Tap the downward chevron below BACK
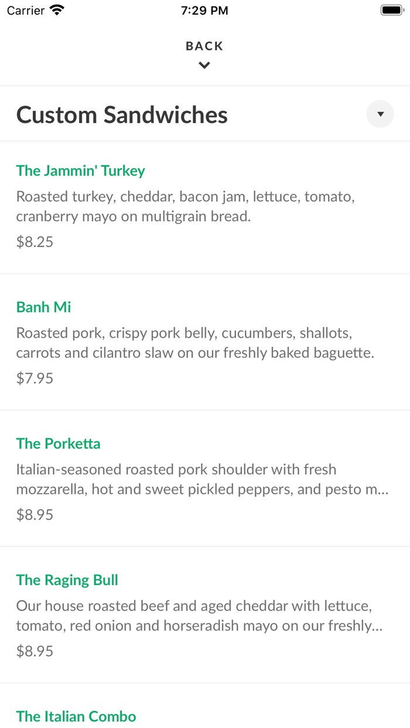410x728 pixels. coord(204,65)
